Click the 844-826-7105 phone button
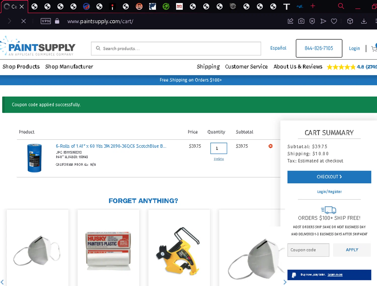Image resolution: width=377 pixels, height=286 pixels. pos(319,48)
